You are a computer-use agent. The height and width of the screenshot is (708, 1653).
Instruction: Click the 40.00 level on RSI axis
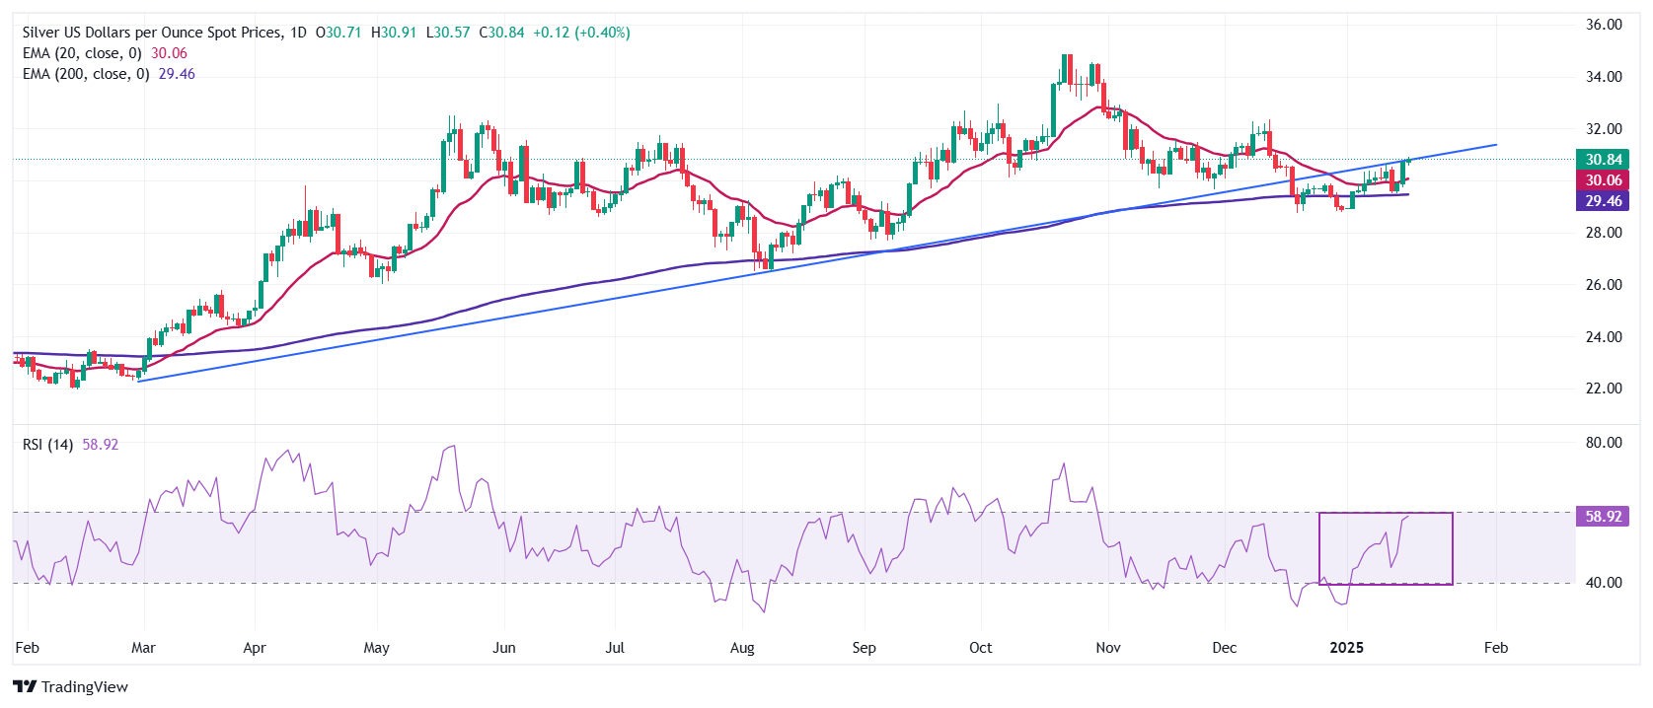coord(1603,583)
